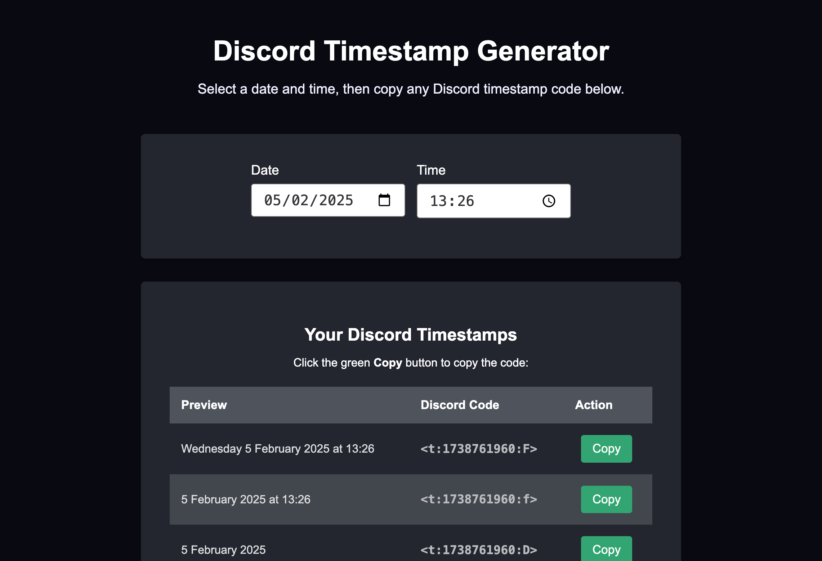Click the Preview column header
The image size is (822, 561).
pos(204,405)
